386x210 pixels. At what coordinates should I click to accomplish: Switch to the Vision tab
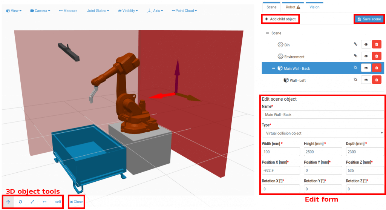(x=314, y=7)
